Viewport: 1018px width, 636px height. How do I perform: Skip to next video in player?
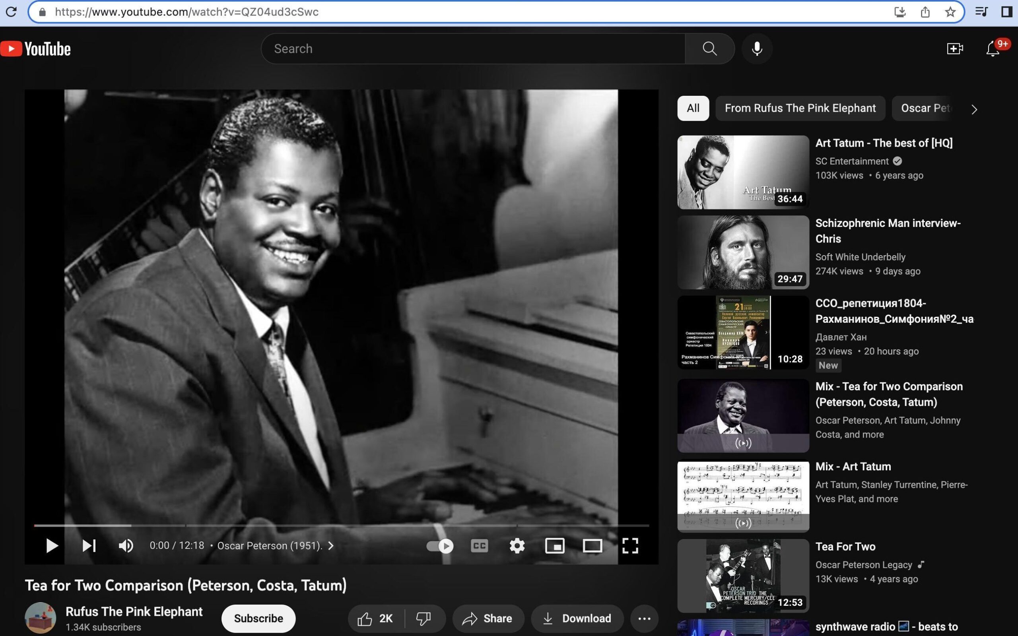pyautogui.click(x=89, y=545)
